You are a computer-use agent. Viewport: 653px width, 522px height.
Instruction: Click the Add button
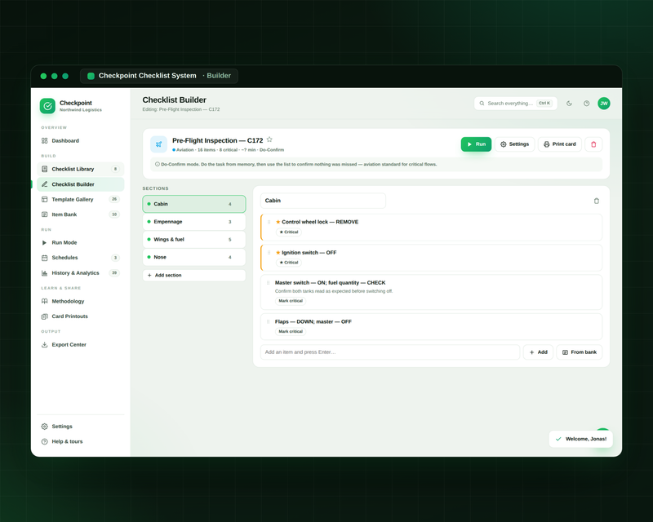click(538, 352)
